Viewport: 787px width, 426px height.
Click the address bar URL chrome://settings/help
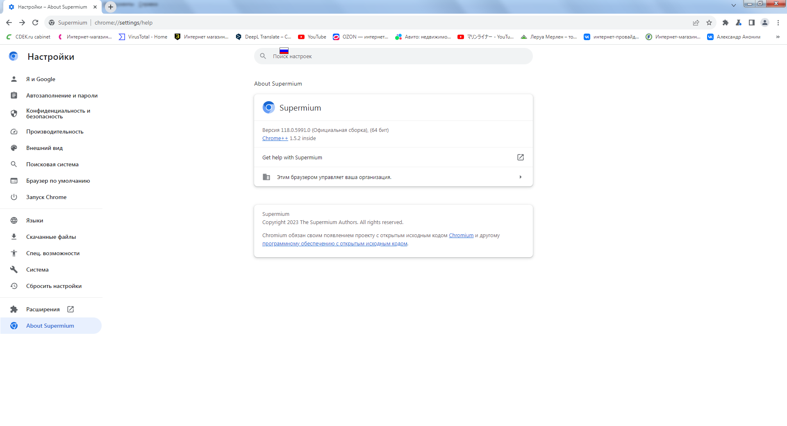(123, 23)
